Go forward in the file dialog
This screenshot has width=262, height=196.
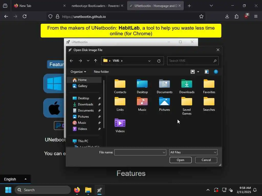[x=80, y=61]
